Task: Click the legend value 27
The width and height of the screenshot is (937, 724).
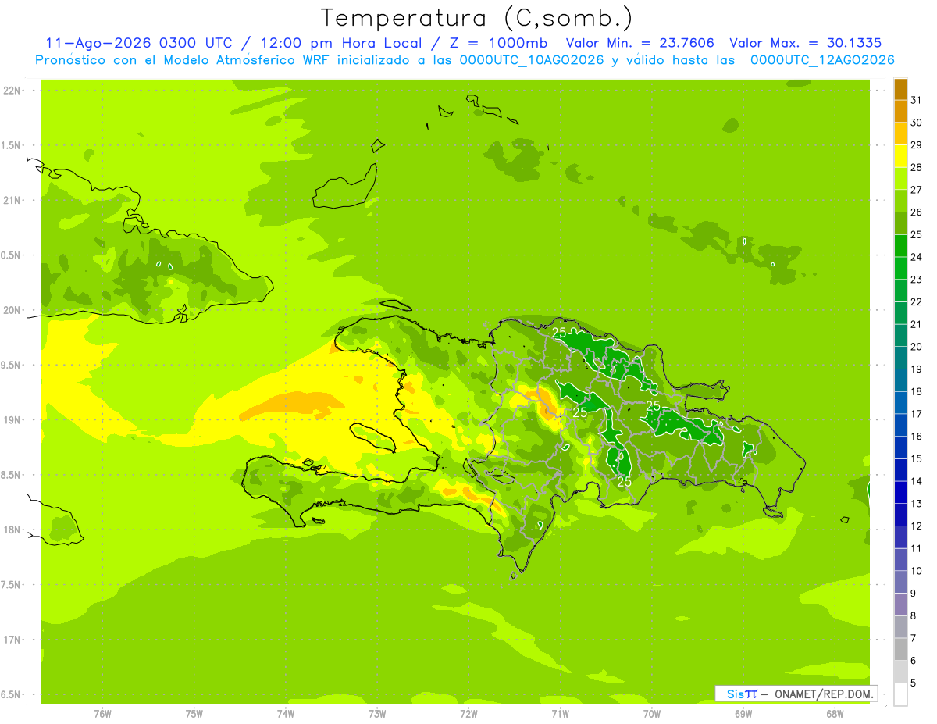Action: coord(916,190)
